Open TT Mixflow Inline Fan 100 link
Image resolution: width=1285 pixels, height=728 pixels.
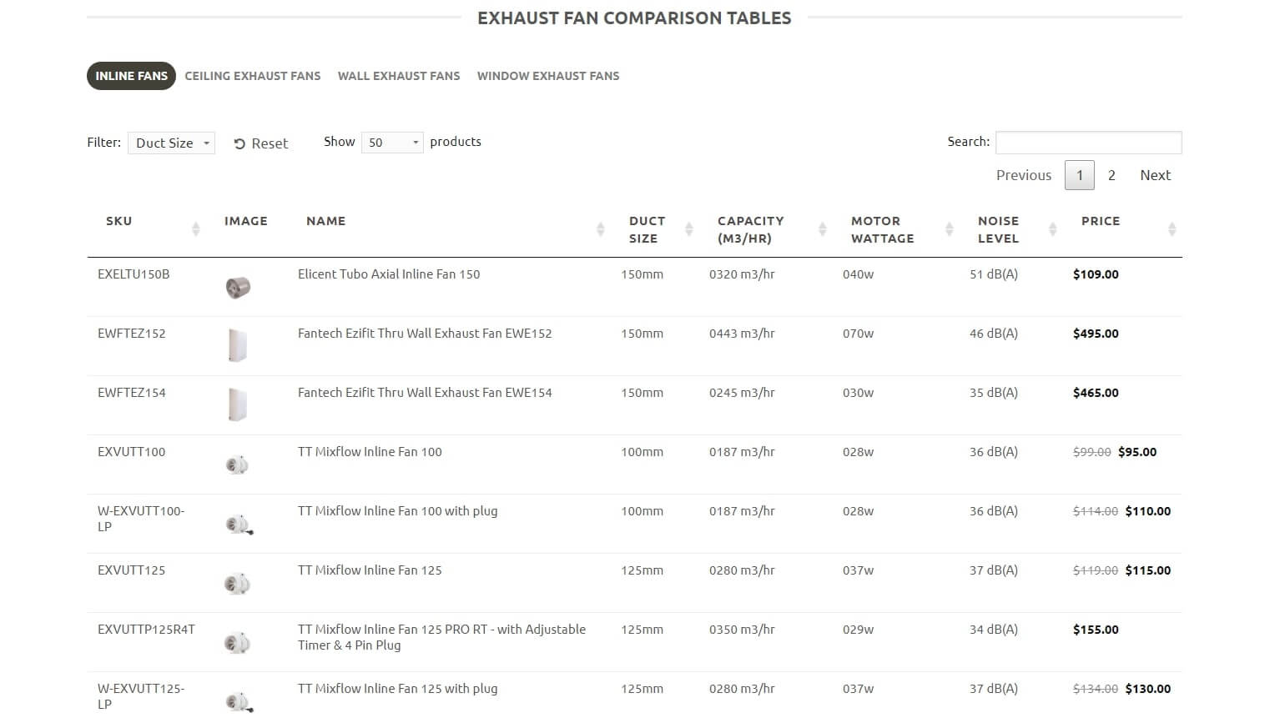tap(370, 452)
